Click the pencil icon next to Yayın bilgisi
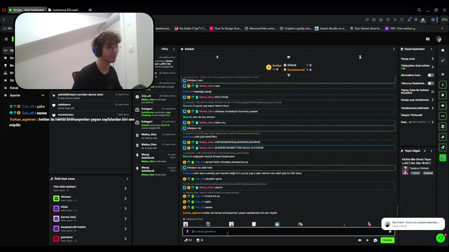The width and height of the screenshot is (449, 252). pos(425,151)
